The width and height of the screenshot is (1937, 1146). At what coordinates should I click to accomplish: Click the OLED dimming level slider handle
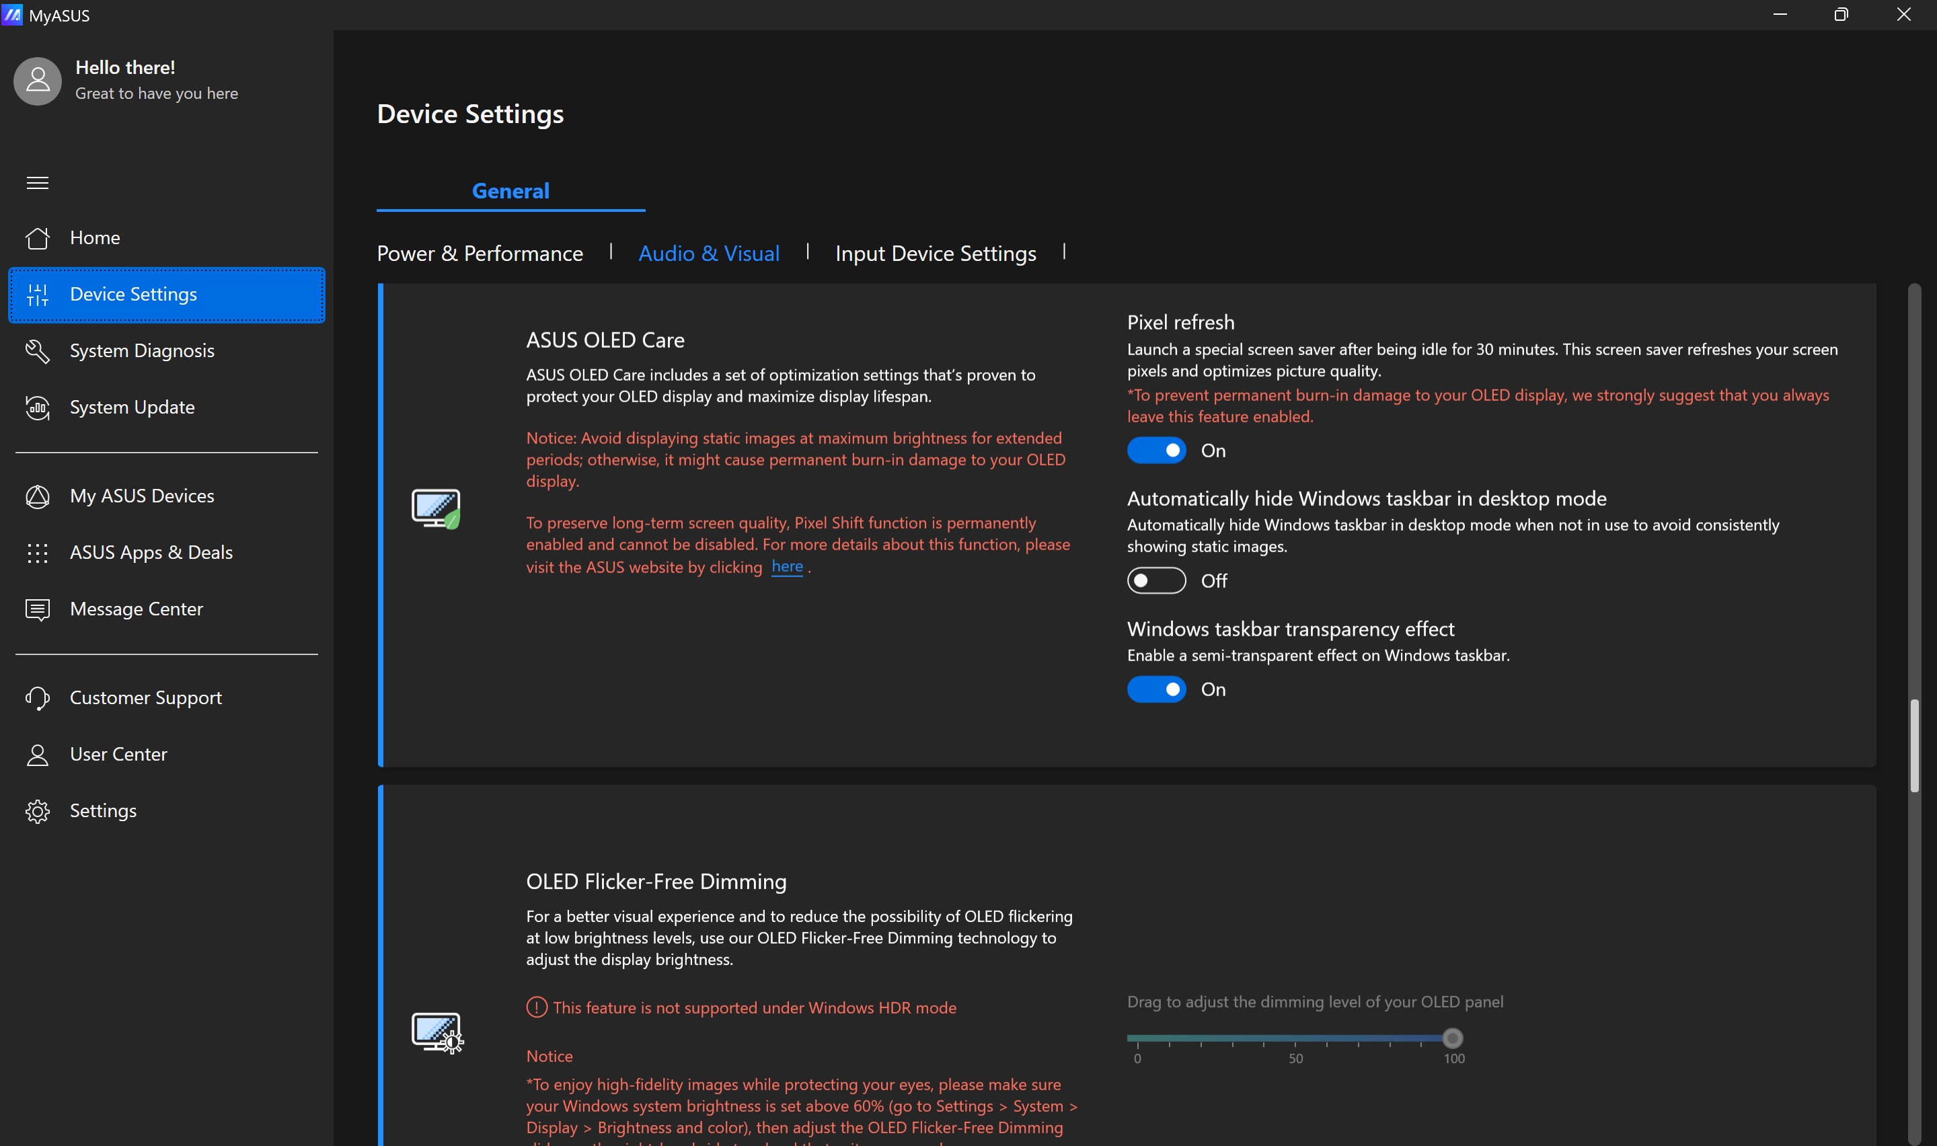[1451, 1038]
